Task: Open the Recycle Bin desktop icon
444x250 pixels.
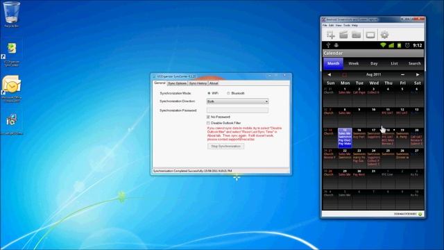Action: (x=11, y=14)
